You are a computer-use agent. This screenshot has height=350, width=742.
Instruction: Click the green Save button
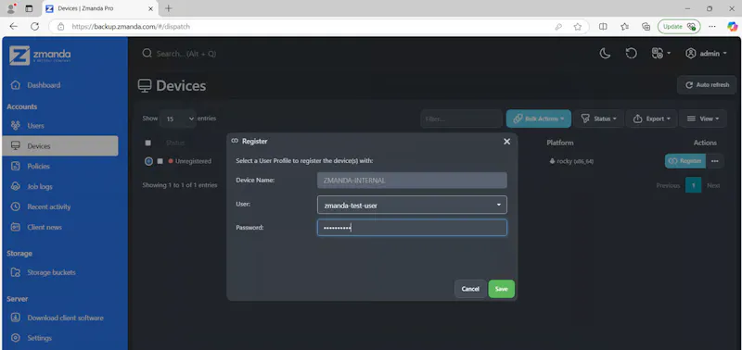[x=502, y=289]
